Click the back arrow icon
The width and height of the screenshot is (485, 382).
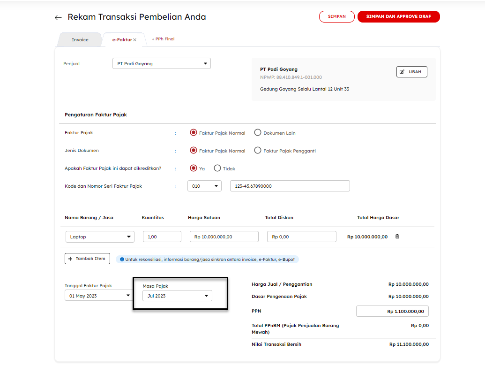coord(58,17)
